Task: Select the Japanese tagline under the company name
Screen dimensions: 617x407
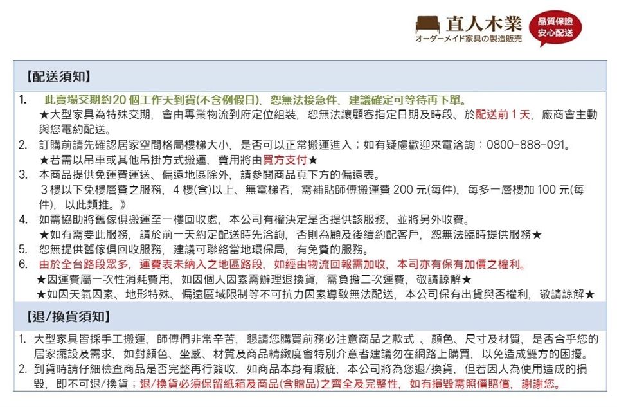Action: (469, 40)
